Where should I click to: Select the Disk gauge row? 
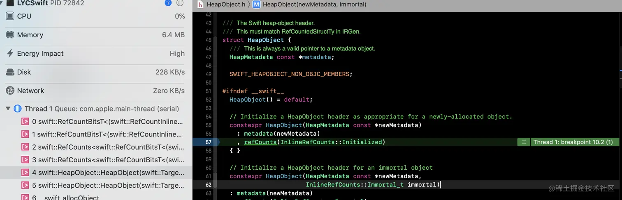95,72
